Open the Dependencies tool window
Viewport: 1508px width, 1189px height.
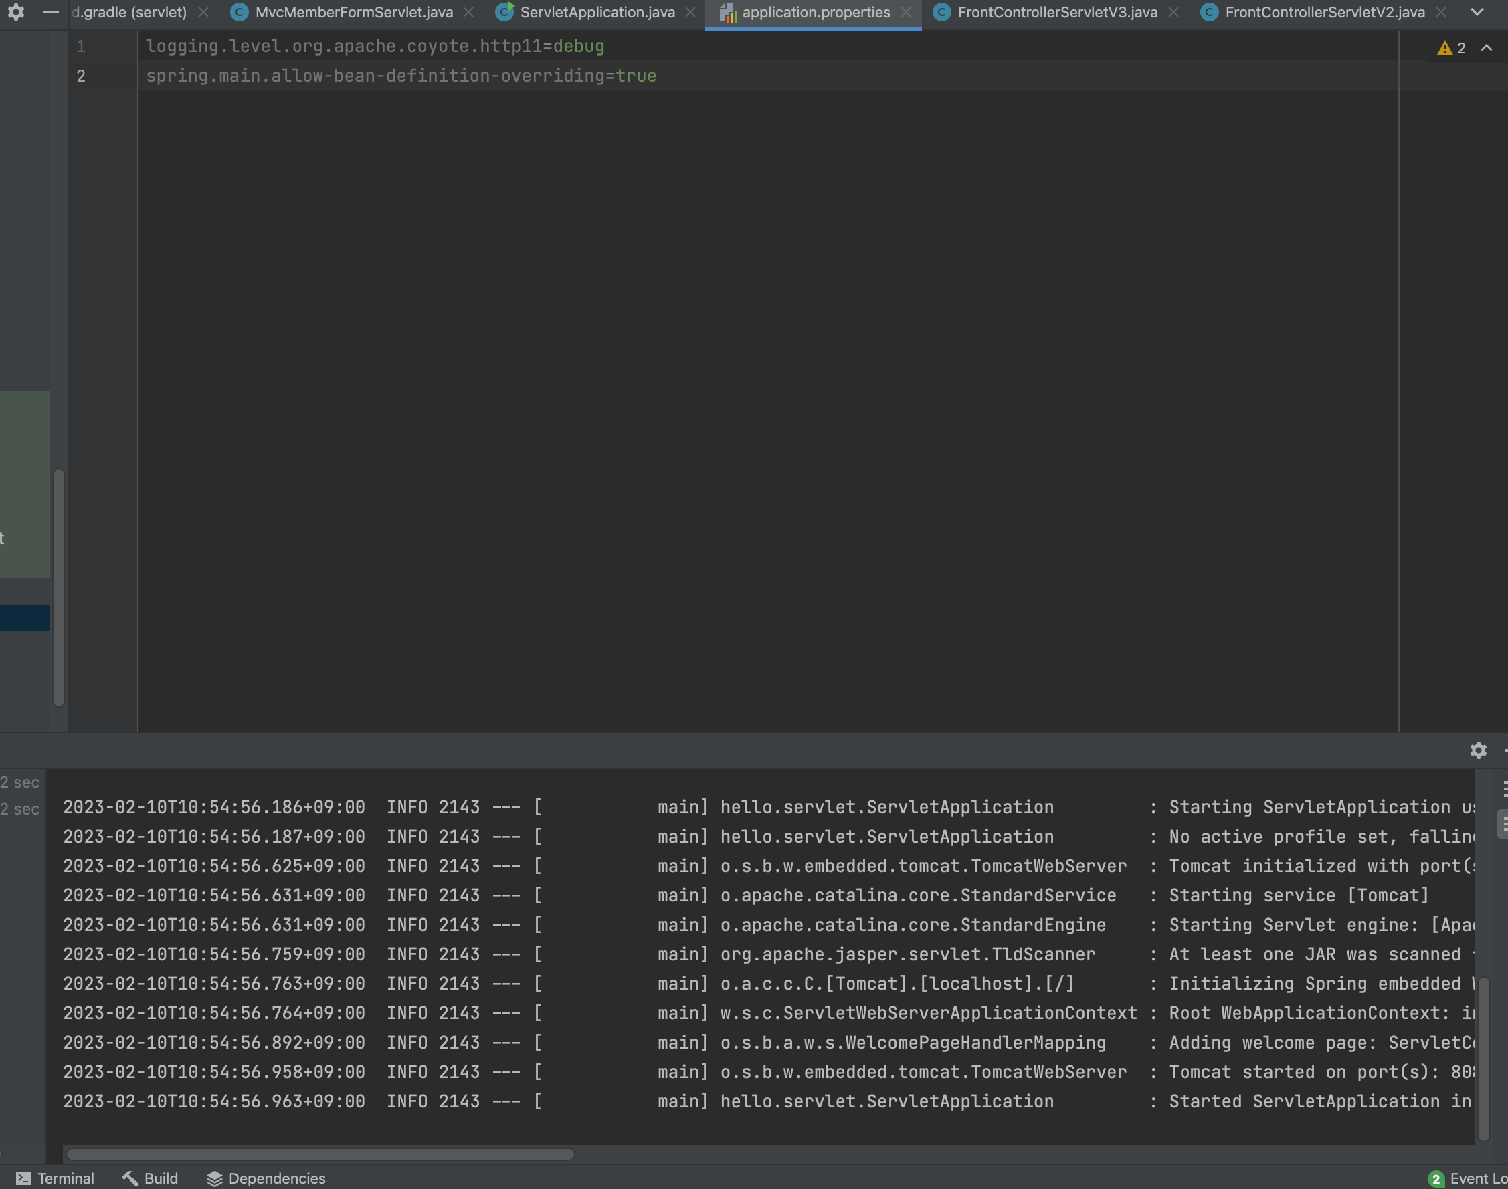coord(266,1178)
